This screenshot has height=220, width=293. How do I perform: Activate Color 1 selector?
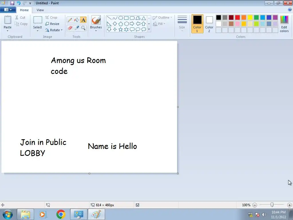click(x=197, y=24)
